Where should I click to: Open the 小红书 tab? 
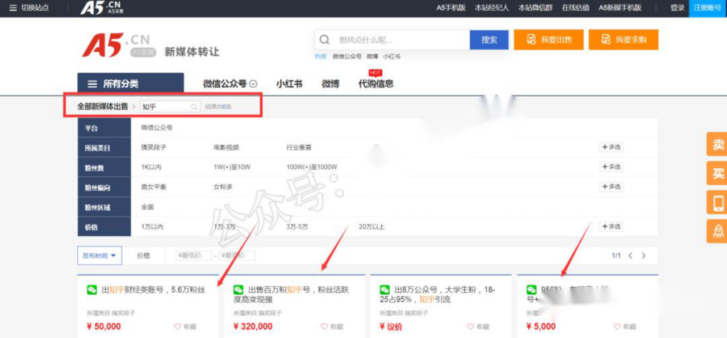(289, 84)
